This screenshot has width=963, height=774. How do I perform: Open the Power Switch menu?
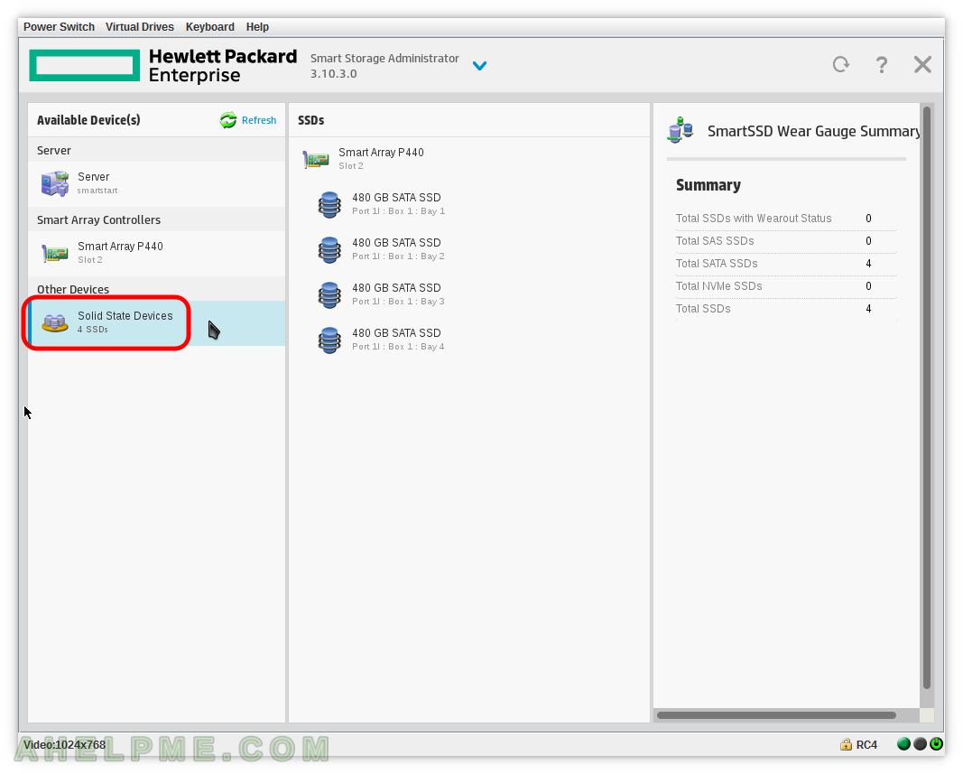[x=59, y=27]
